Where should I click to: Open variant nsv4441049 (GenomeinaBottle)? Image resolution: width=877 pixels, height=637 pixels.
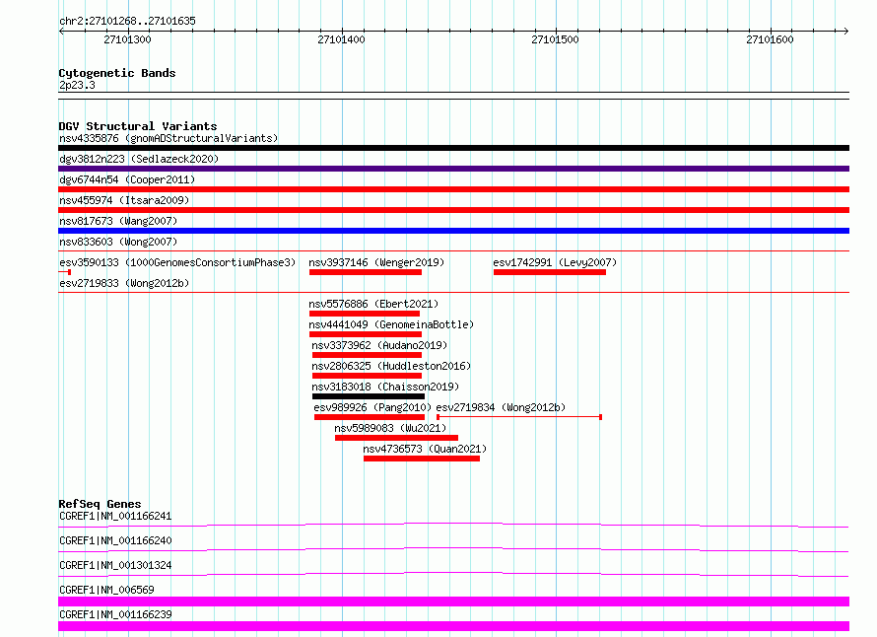point(391,324)
